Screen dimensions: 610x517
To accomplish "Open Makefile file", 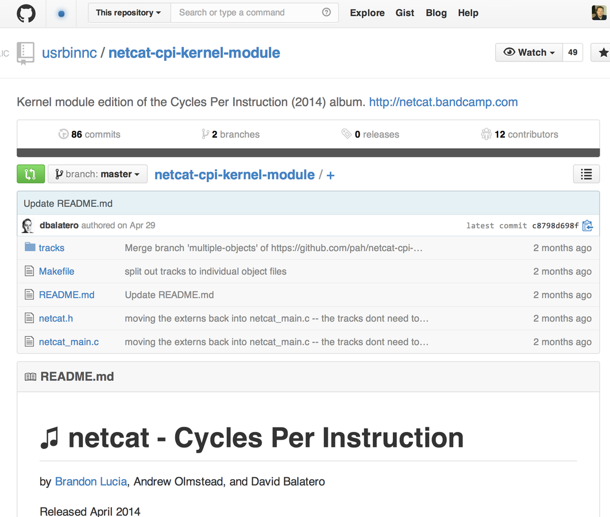I will coord(56,271).
